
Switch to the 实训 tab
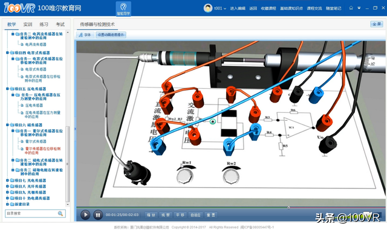28,24
